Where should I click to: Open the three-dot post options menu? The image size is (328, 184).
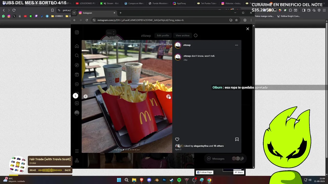(x=237, y=45)
